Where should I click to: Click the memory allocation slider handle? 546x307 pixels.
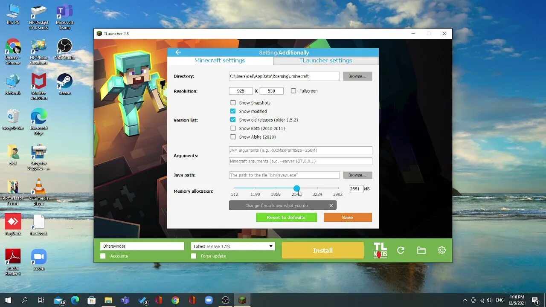click(296, 188)
